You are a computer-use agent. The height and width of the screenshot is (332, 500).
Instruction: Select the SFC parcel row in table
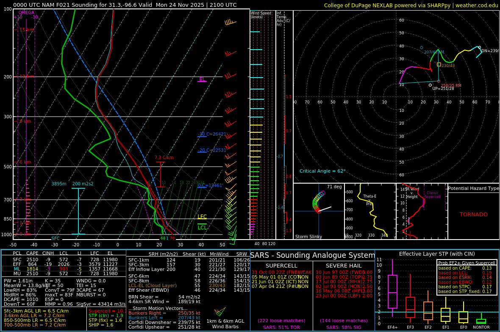click(x=64, y=259)
